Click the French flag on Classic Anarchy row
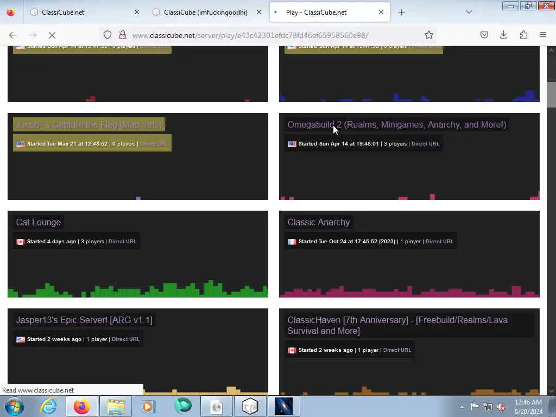The image size is (556, 417). click(292, 242)
